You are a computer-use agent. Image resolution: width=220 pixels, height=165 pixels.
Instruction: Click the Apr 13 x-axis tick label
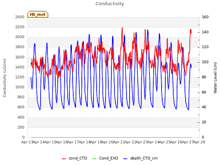tap(27, 142)
